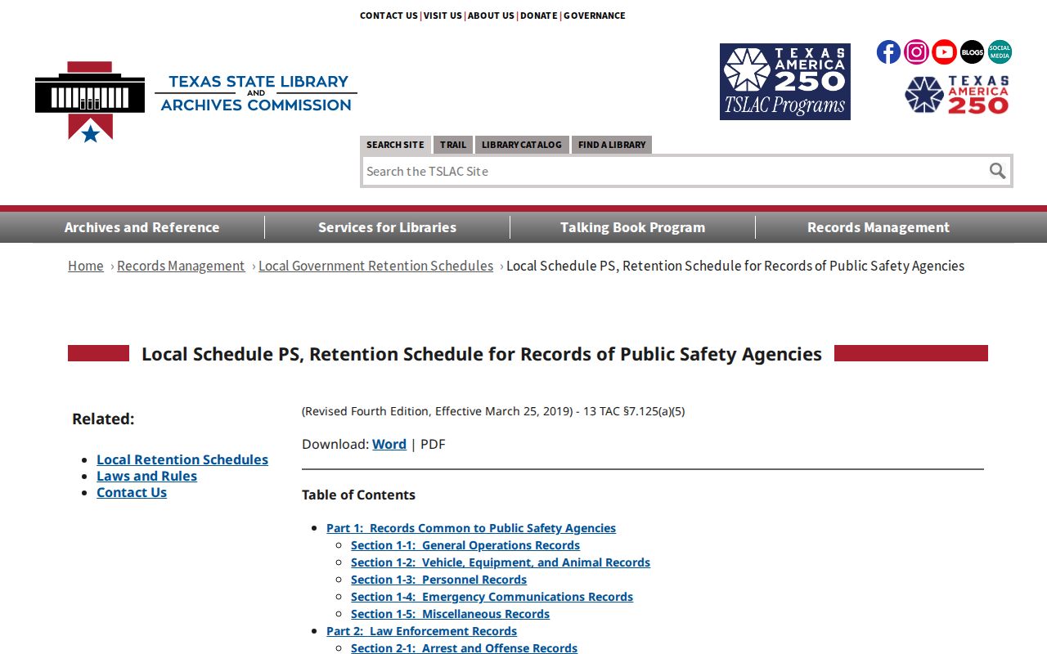Viewport: 1047px width, 654px height.
Task: Jump to Section 1-1: General Operations Records
Action: (x=465, y=545)
